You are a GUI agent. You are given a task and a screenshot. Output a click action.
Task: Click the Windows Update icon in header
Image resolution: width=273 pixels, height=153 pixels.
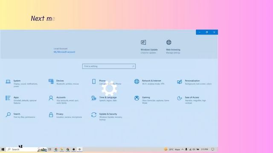143,42
